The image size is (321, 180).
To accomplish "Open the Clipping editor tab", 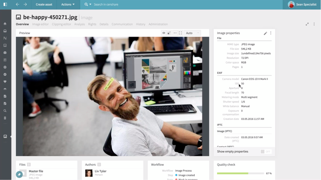I will coord(61,24).
